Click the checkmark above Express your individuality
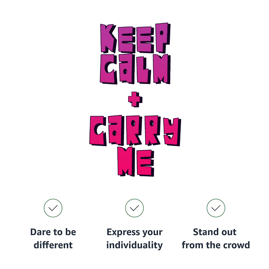Screen dimensions: 269x269 134,208
